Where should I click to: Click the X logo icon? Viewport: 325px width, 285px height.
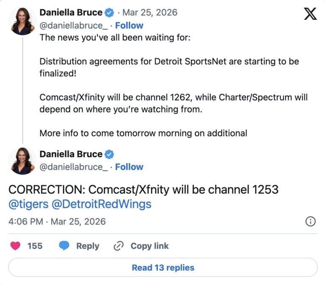[310, 14]
